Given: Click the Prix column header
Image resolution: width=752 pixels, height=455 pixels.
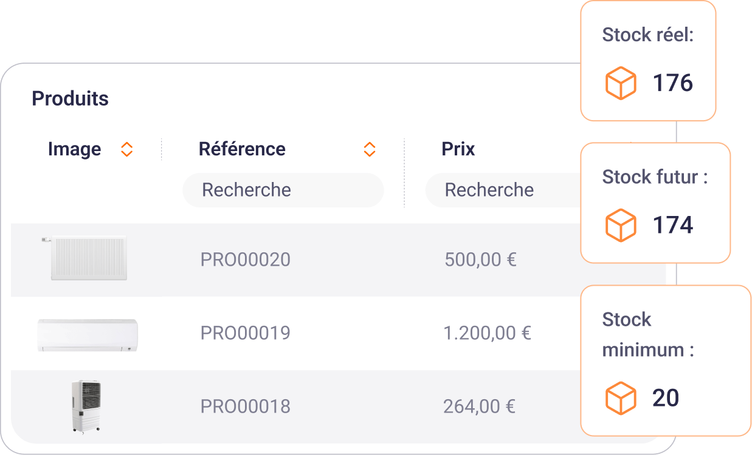Looking at the screenshot, I should [x=458, y=149].
